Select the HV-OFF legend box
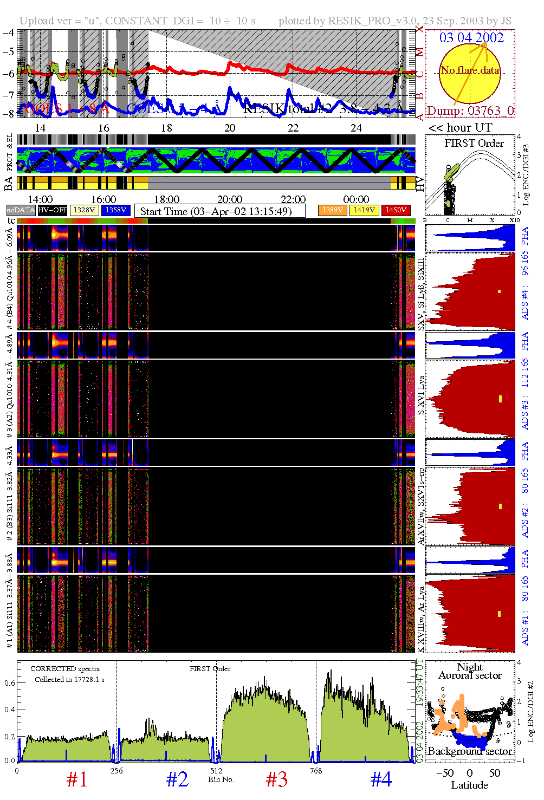 point(53,210)
